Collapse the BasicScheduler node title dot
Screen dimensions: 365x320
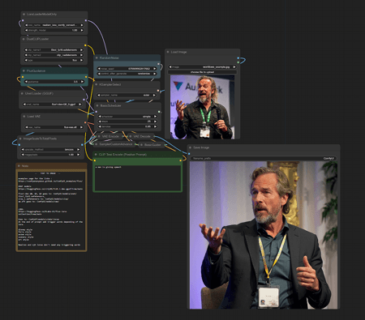click(x=97, y=105)
